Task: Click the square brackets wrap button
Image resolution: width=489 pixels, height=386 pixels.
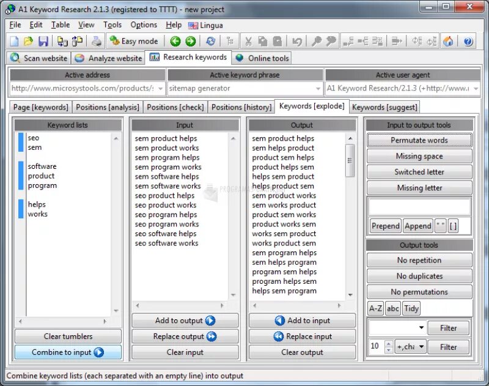Action: (453, 226)
